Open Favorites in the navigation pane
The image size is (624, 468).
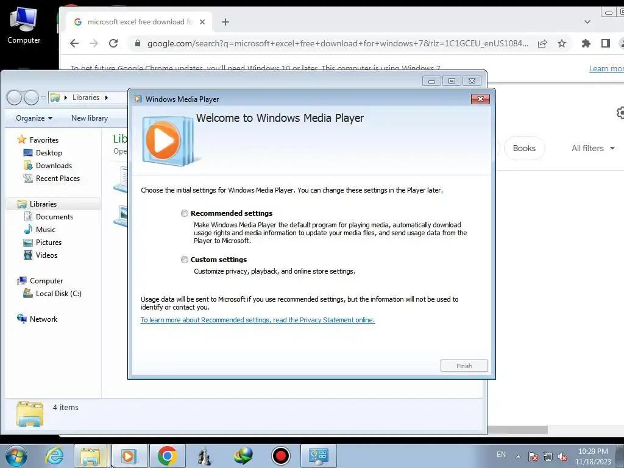44,140
